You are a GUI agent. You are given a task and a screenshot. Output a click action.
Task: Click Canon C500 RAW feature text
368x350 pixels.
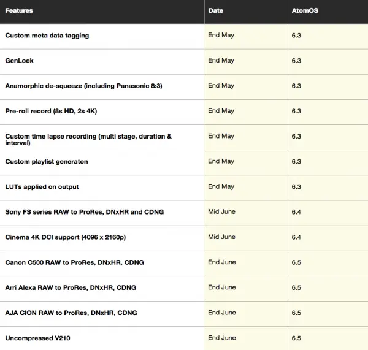(74, 262)
